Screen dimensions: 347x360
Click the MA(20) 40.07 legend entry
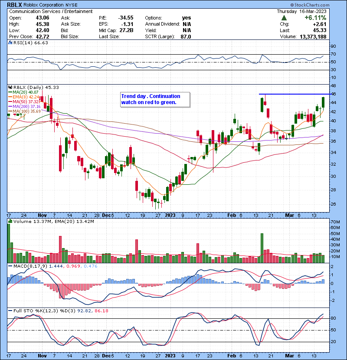tap(23, 92)
